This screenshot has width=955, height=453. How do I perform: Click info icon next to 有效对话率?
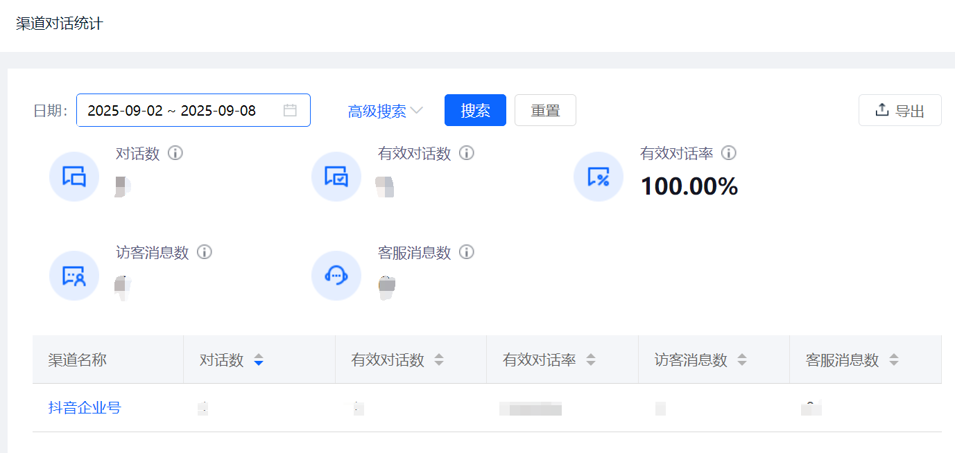tap(728, 153)
